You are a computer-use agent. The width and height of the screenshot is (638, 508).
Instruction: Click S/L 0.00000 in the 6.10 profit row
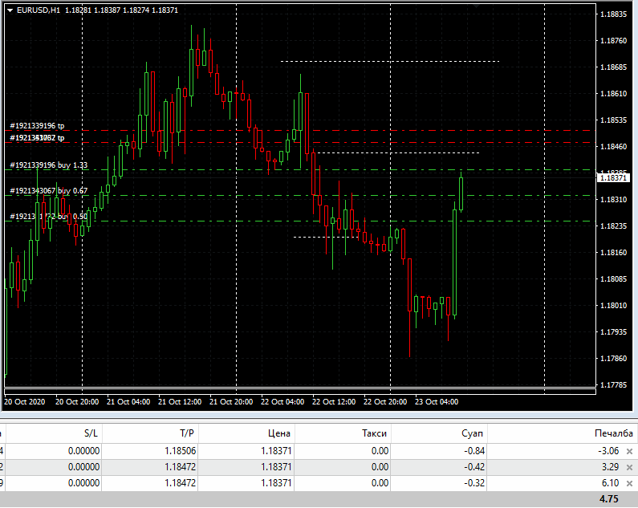point(83,483)
